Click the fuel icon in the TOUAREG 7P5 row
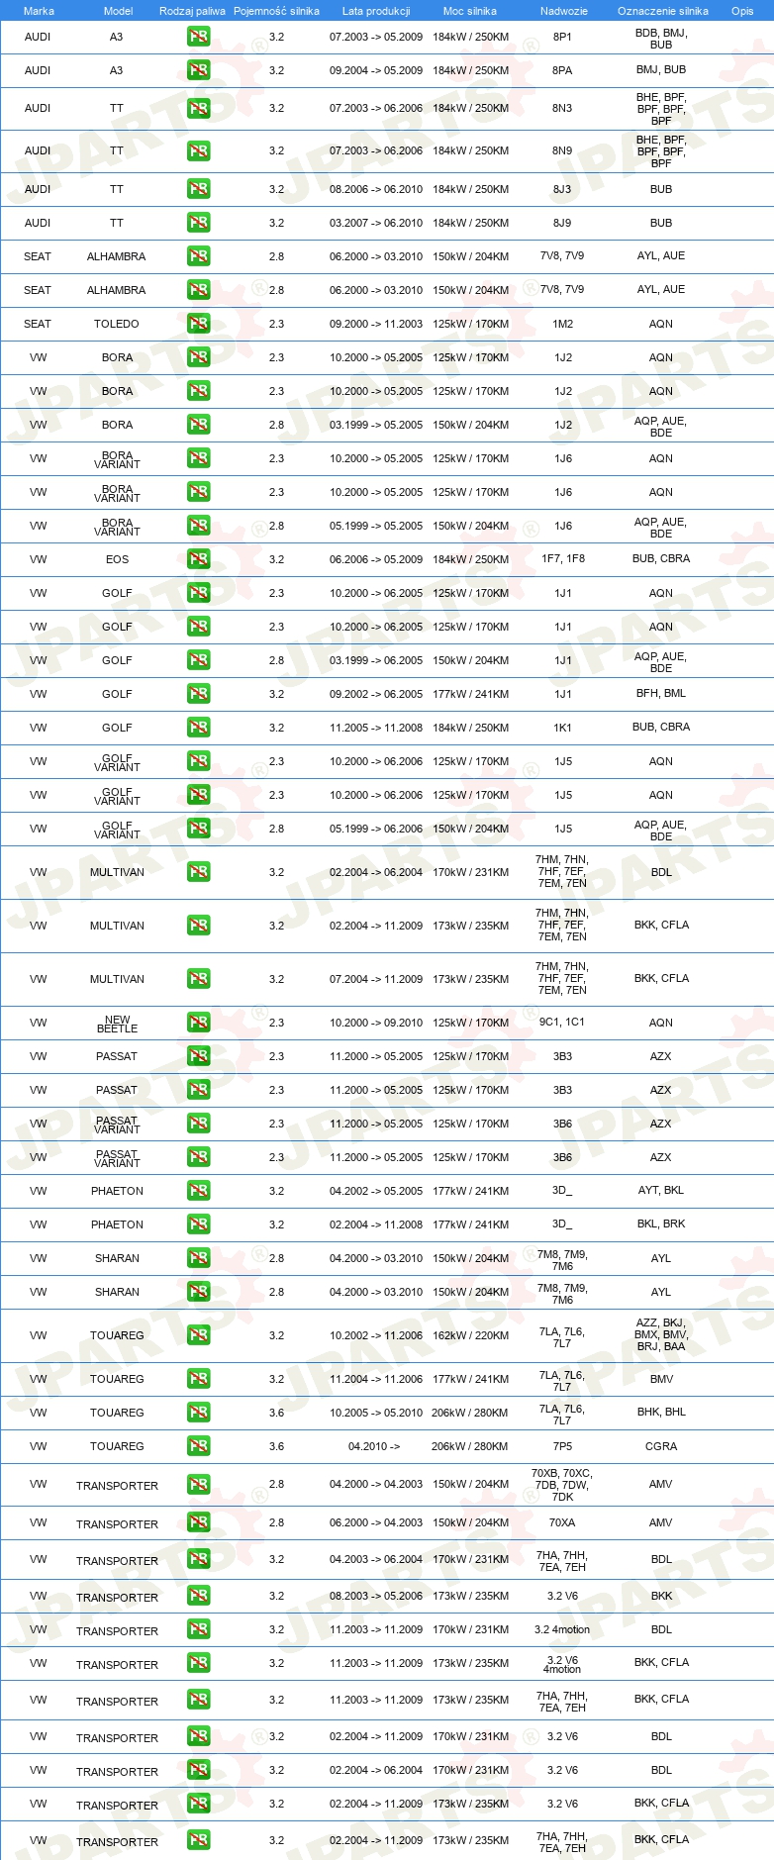This screenshot has width=774, height=1860. click(199, 1446)
